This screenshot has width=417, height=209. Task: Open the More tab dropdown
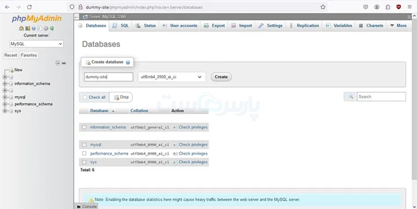coord(398,26)
